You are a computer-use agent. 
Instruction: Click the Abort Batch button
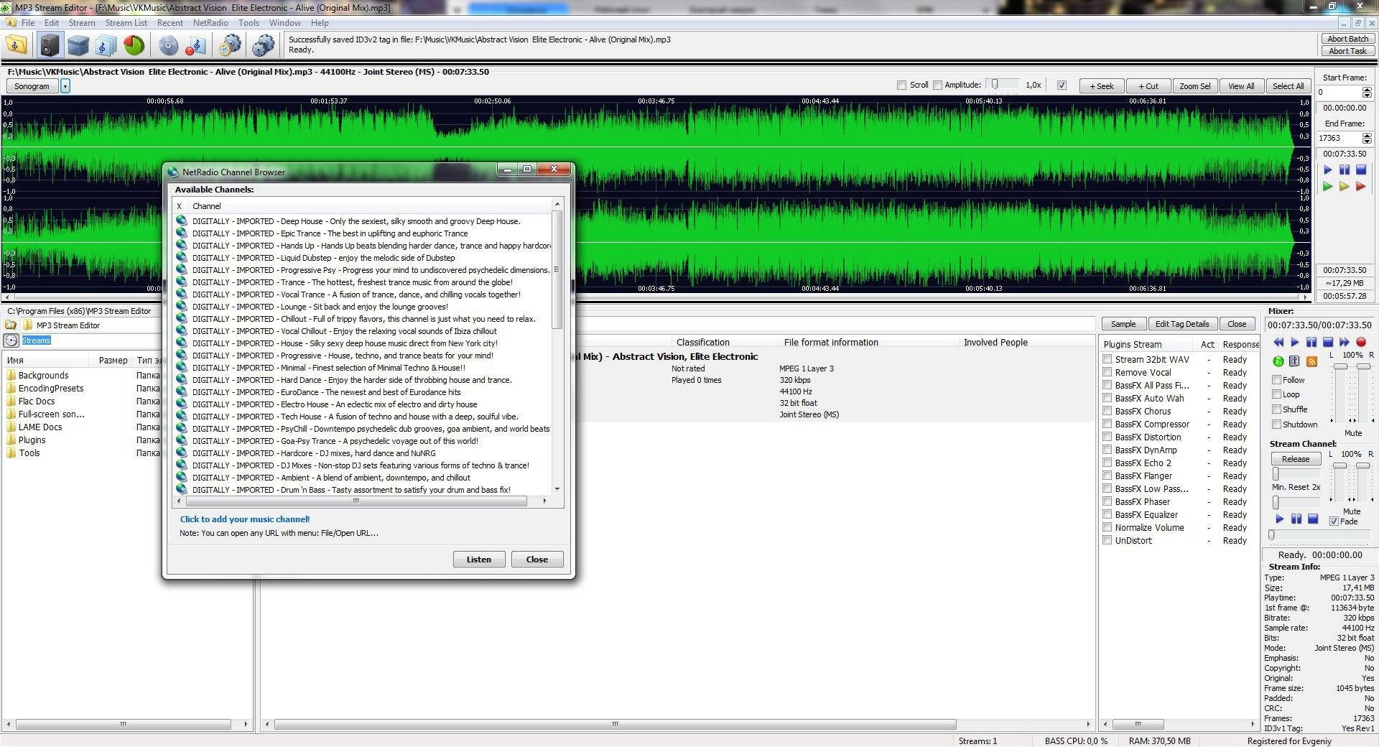(1348, 39)
